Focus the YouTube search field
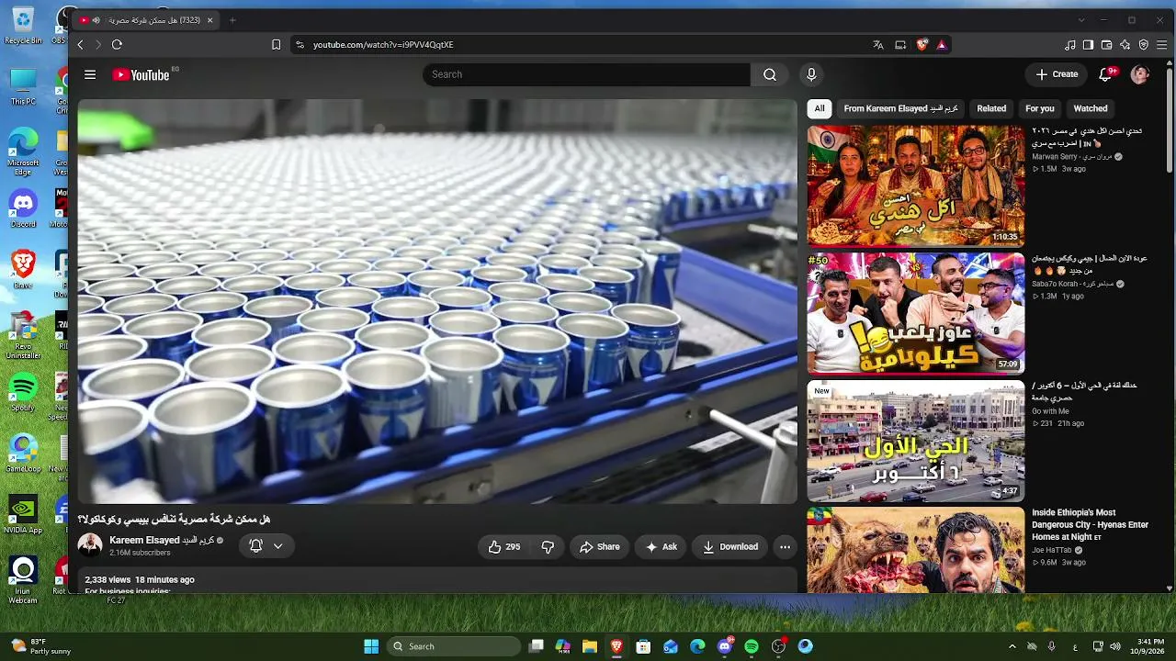 click(x=586, y=74)
